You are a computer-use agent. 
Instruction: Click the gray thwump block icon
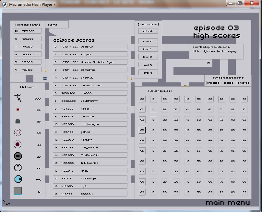(18, 191)
